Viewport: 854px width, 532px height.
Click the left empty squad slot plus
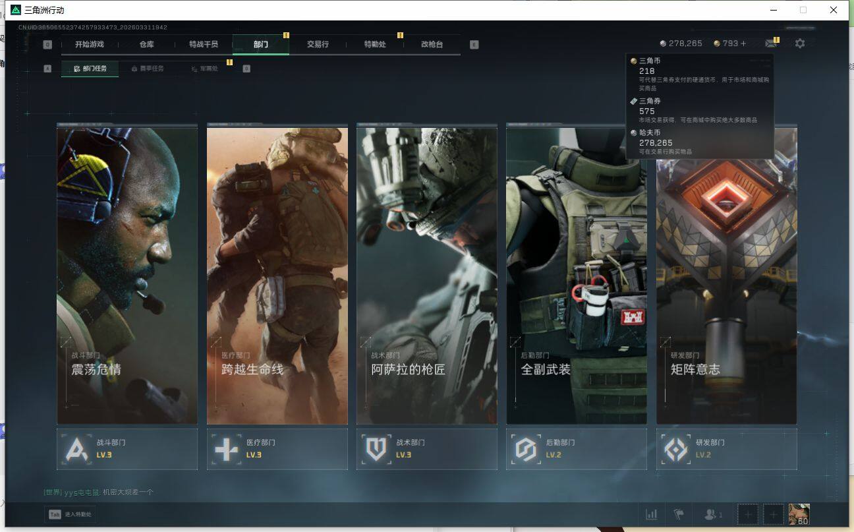coord(748,514)
